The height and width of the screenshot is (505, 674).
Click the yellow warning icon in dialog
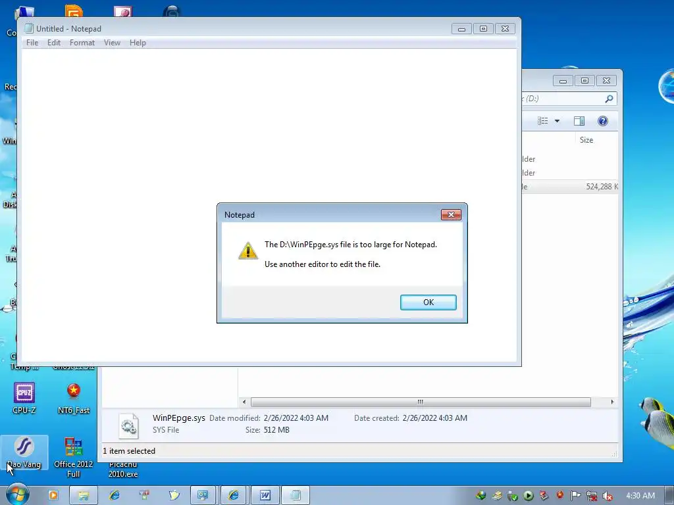pyautogui.click(x=248, y=251)
